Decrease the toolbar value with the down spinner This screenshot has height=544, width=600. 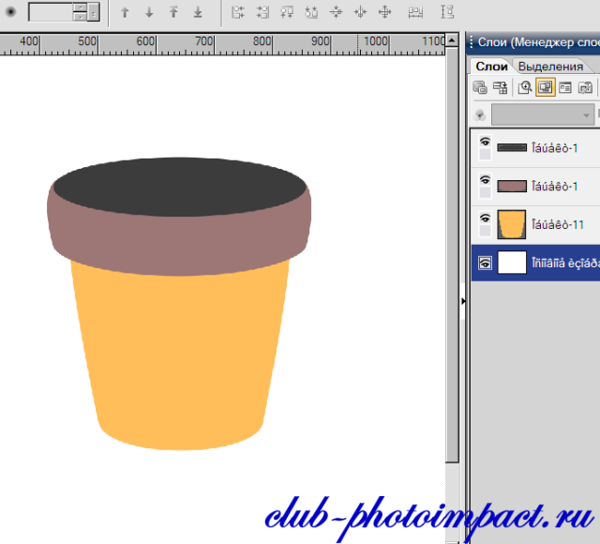pyautogui.click(x=80, y=17)
